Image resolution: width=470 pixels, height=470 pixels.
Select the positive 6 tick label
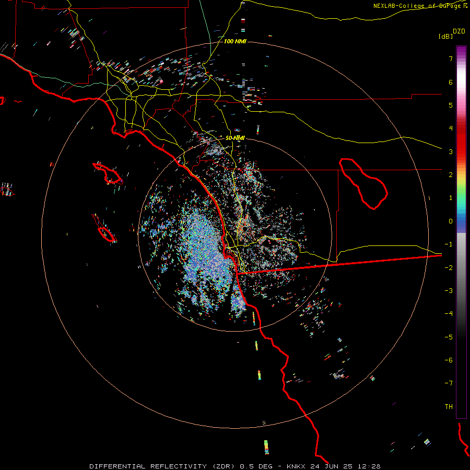(x=451, y=82)
